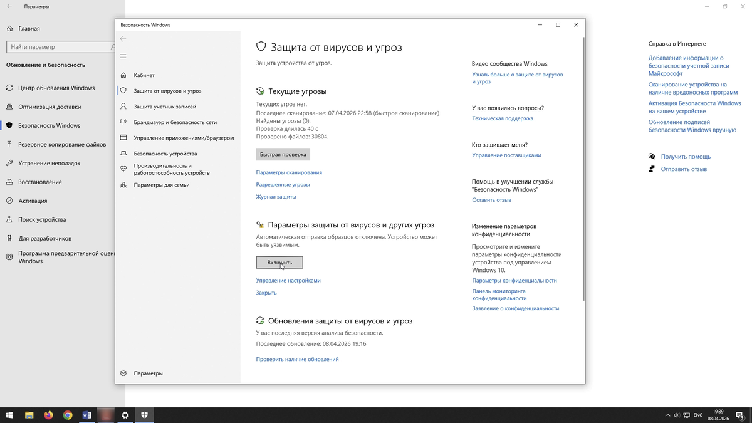Viewport: 752px width, 423px height.
Task: Click the Поиск устройства icon
Action: [9, 219]
